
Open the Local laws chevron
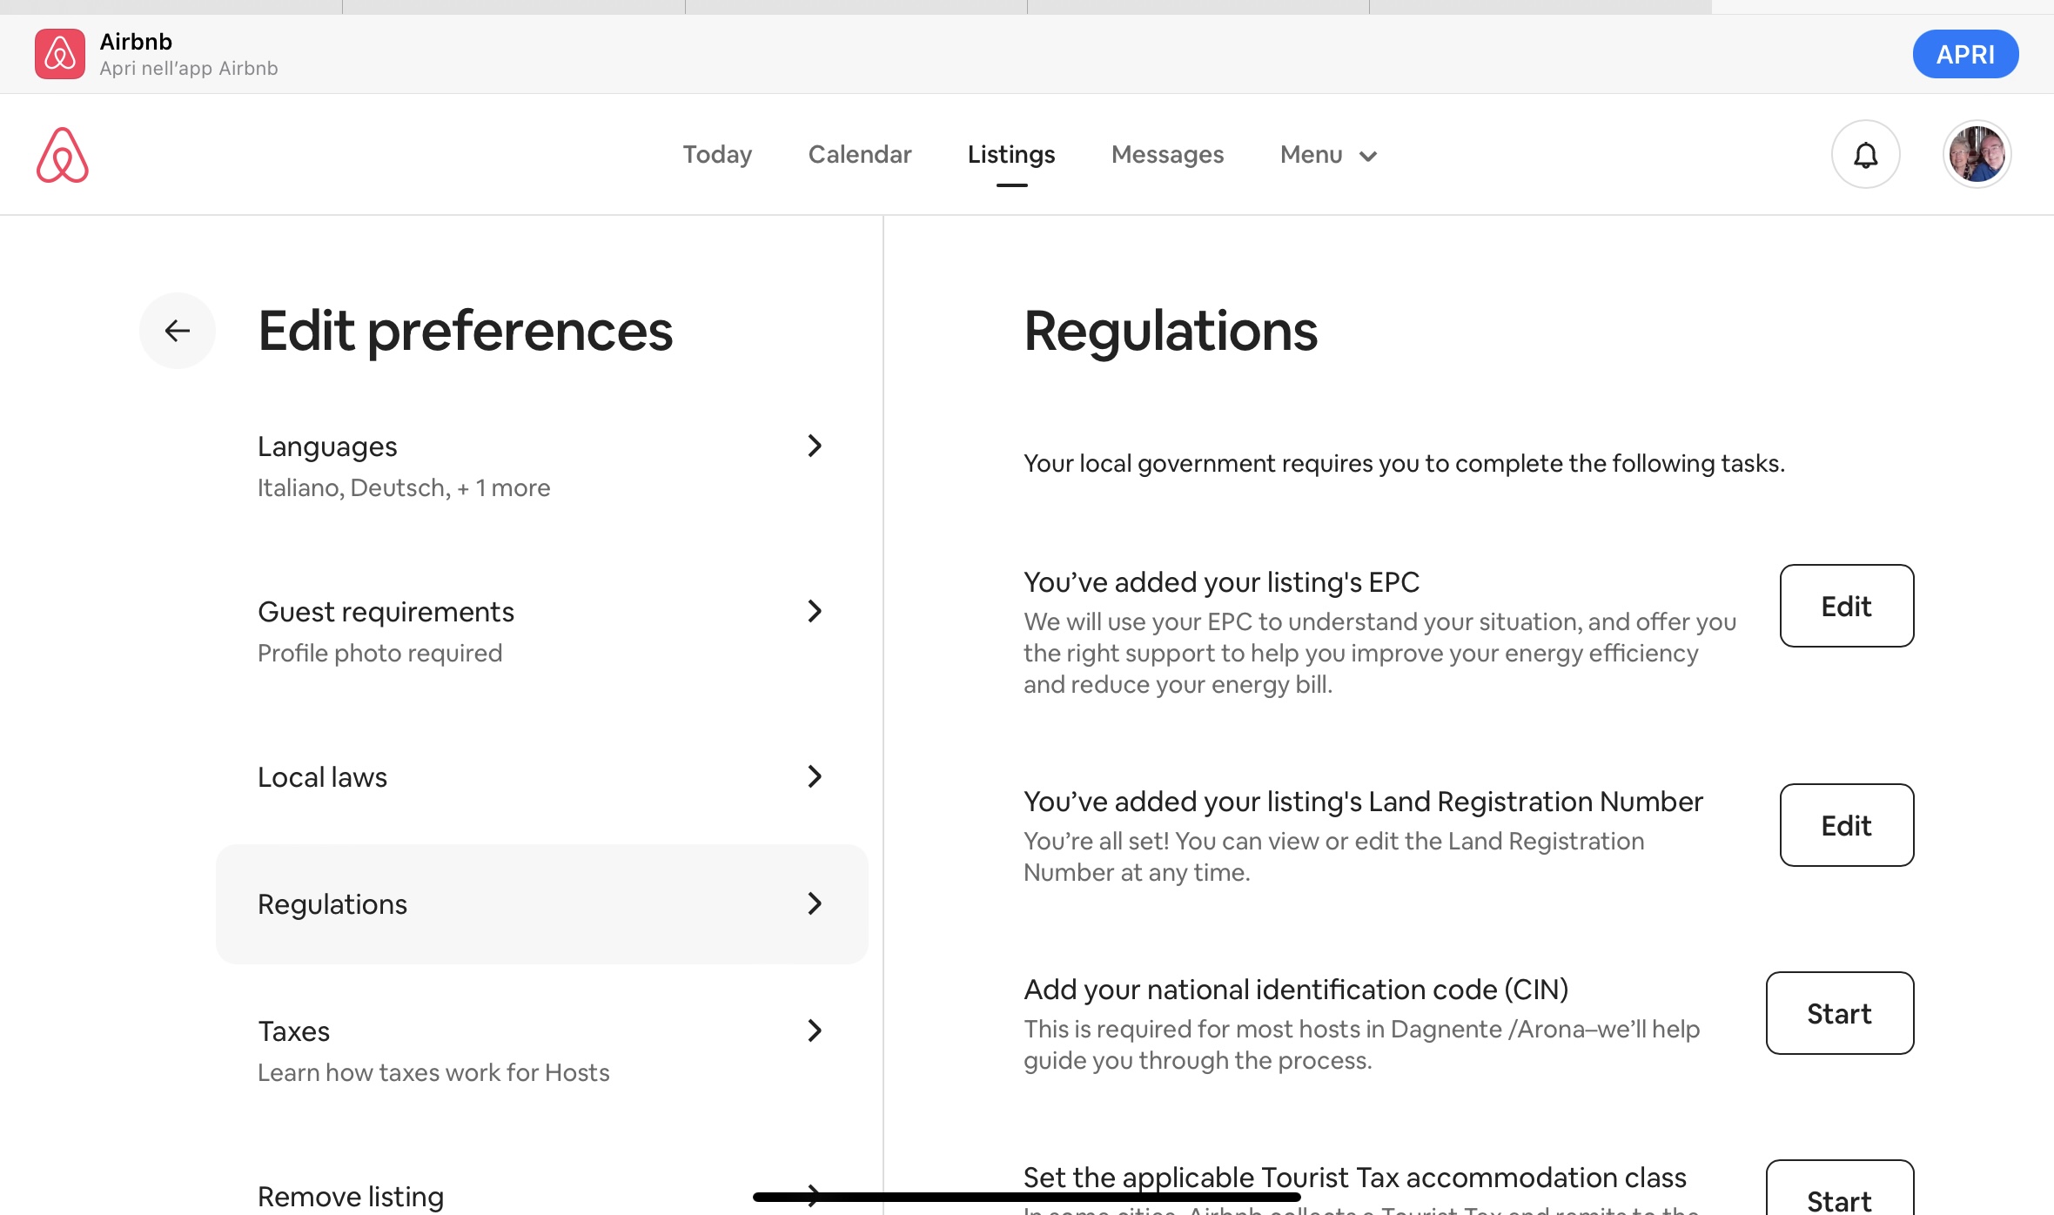coord(815,776)
